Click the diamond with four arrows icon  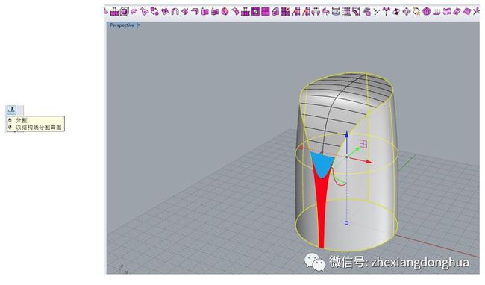[x=407, y=12]
